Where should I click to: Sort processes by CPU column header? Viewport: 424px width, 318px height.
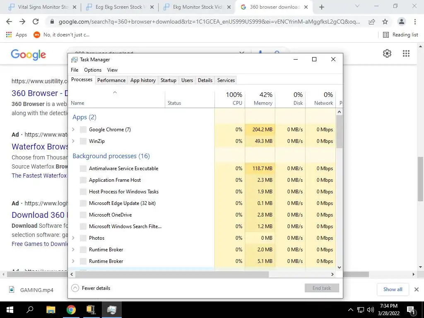point(230,99)
